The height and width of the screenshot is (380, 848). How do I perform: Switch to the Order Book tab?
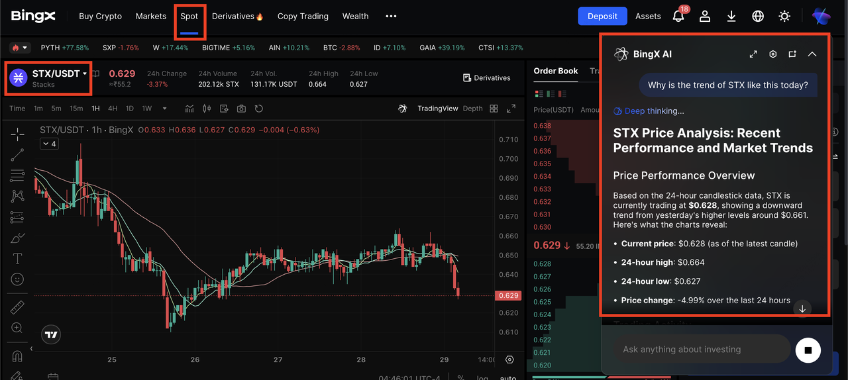tap(556, 71)
